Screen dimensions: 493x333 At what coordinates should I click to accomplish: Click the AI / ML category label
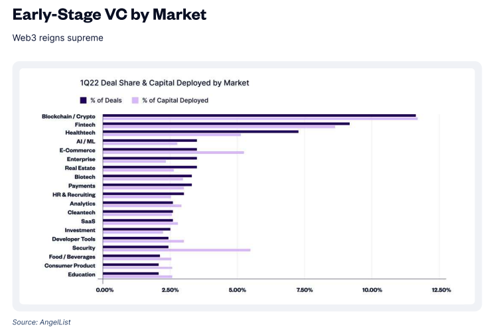[x=86, y=141]
